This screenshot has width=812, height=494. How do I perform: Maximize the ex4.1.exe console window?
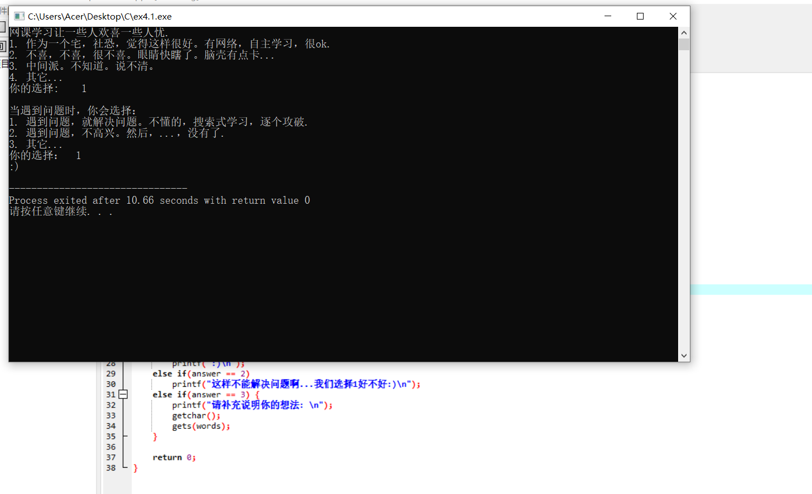640,16
